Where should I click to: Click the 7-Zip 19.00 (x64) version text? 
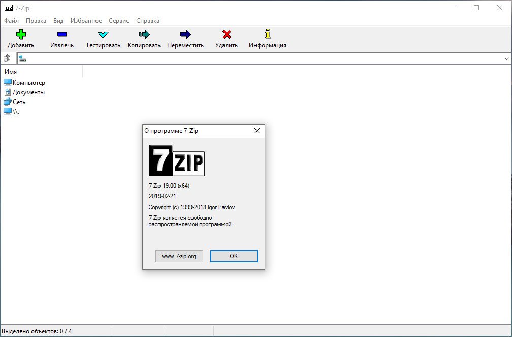tap(169, 186)
